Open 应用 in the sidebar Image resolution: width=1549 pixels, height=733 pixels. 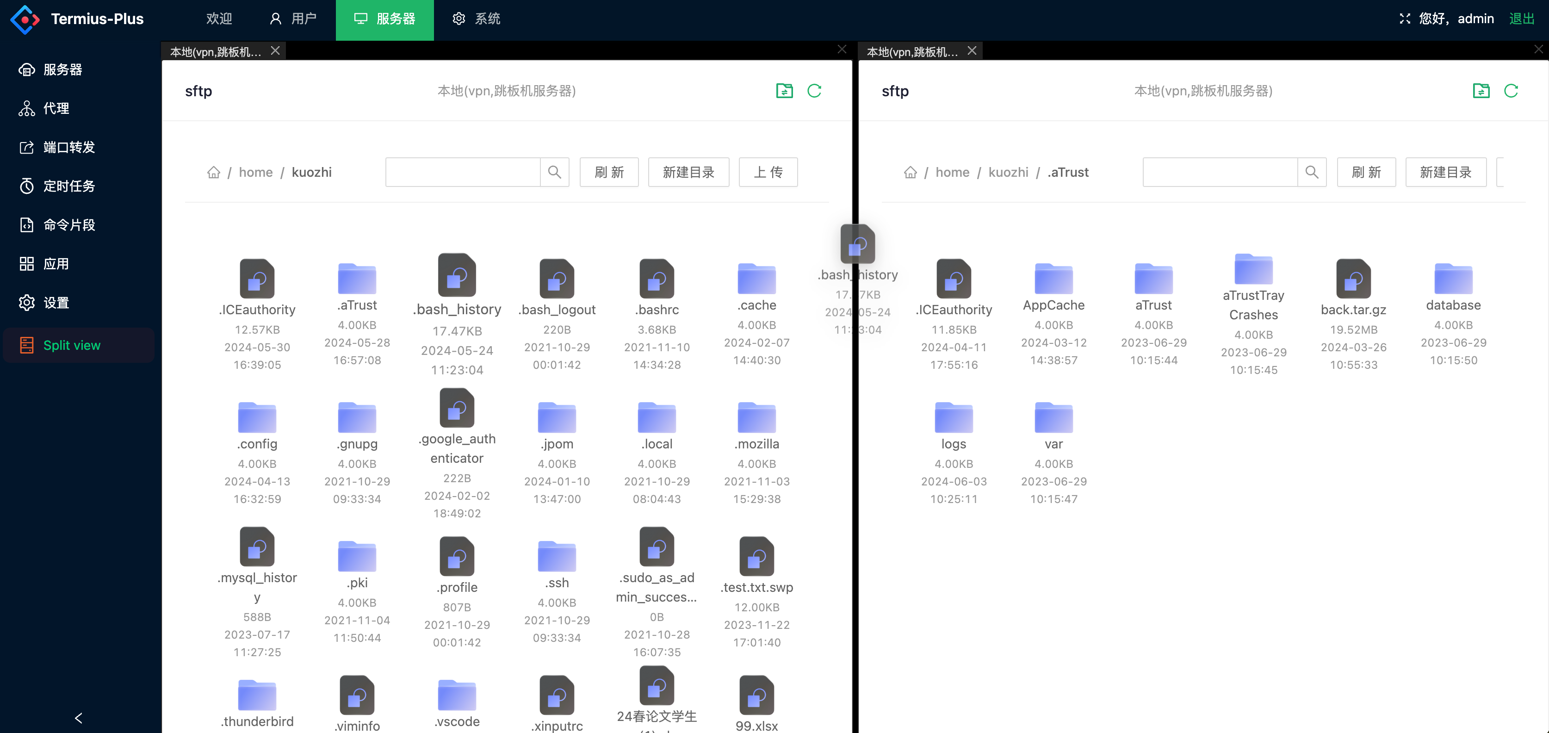[44, 264]
